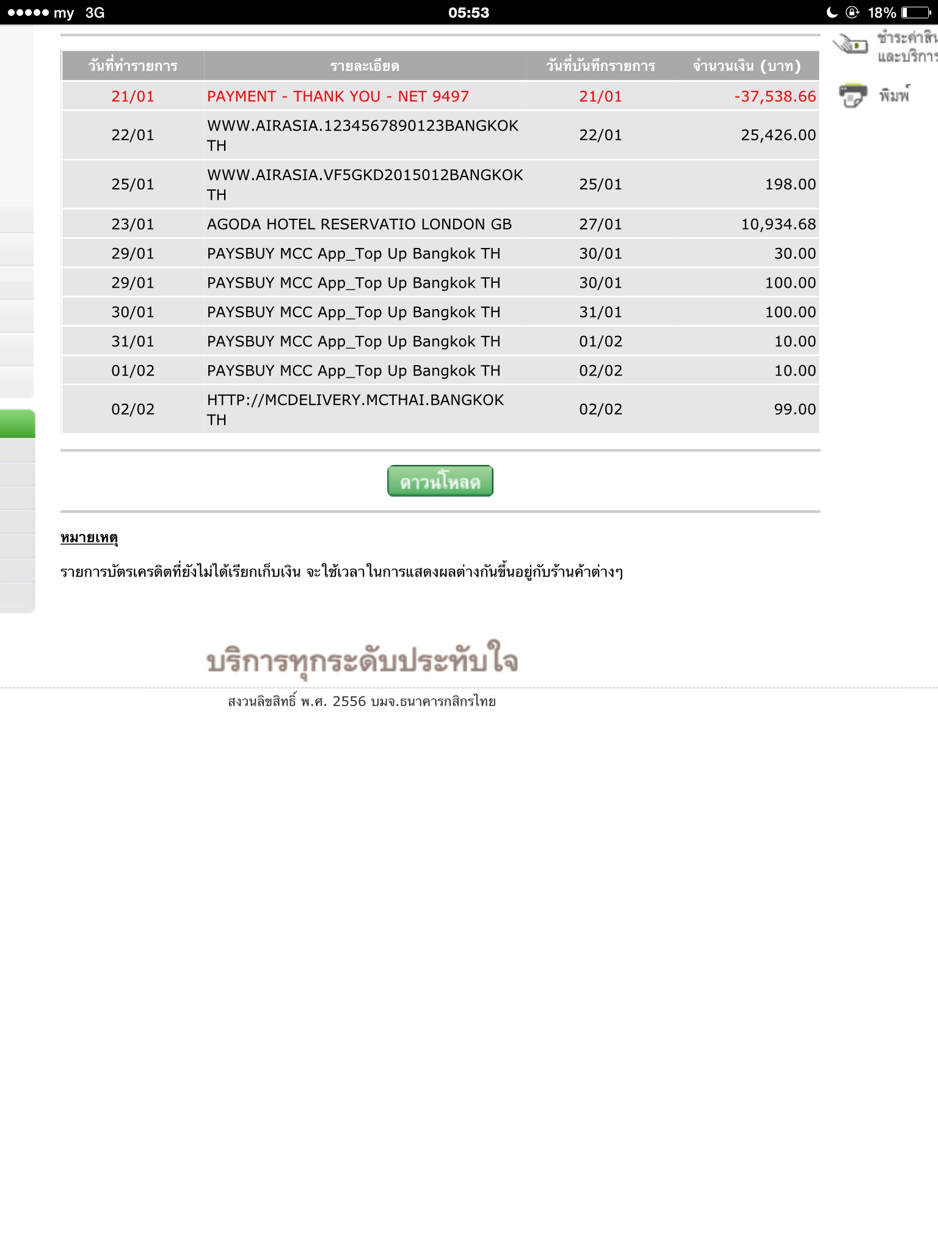Click the amount 10,934.68
This screenshot has width=938, height=1251.
779,224
